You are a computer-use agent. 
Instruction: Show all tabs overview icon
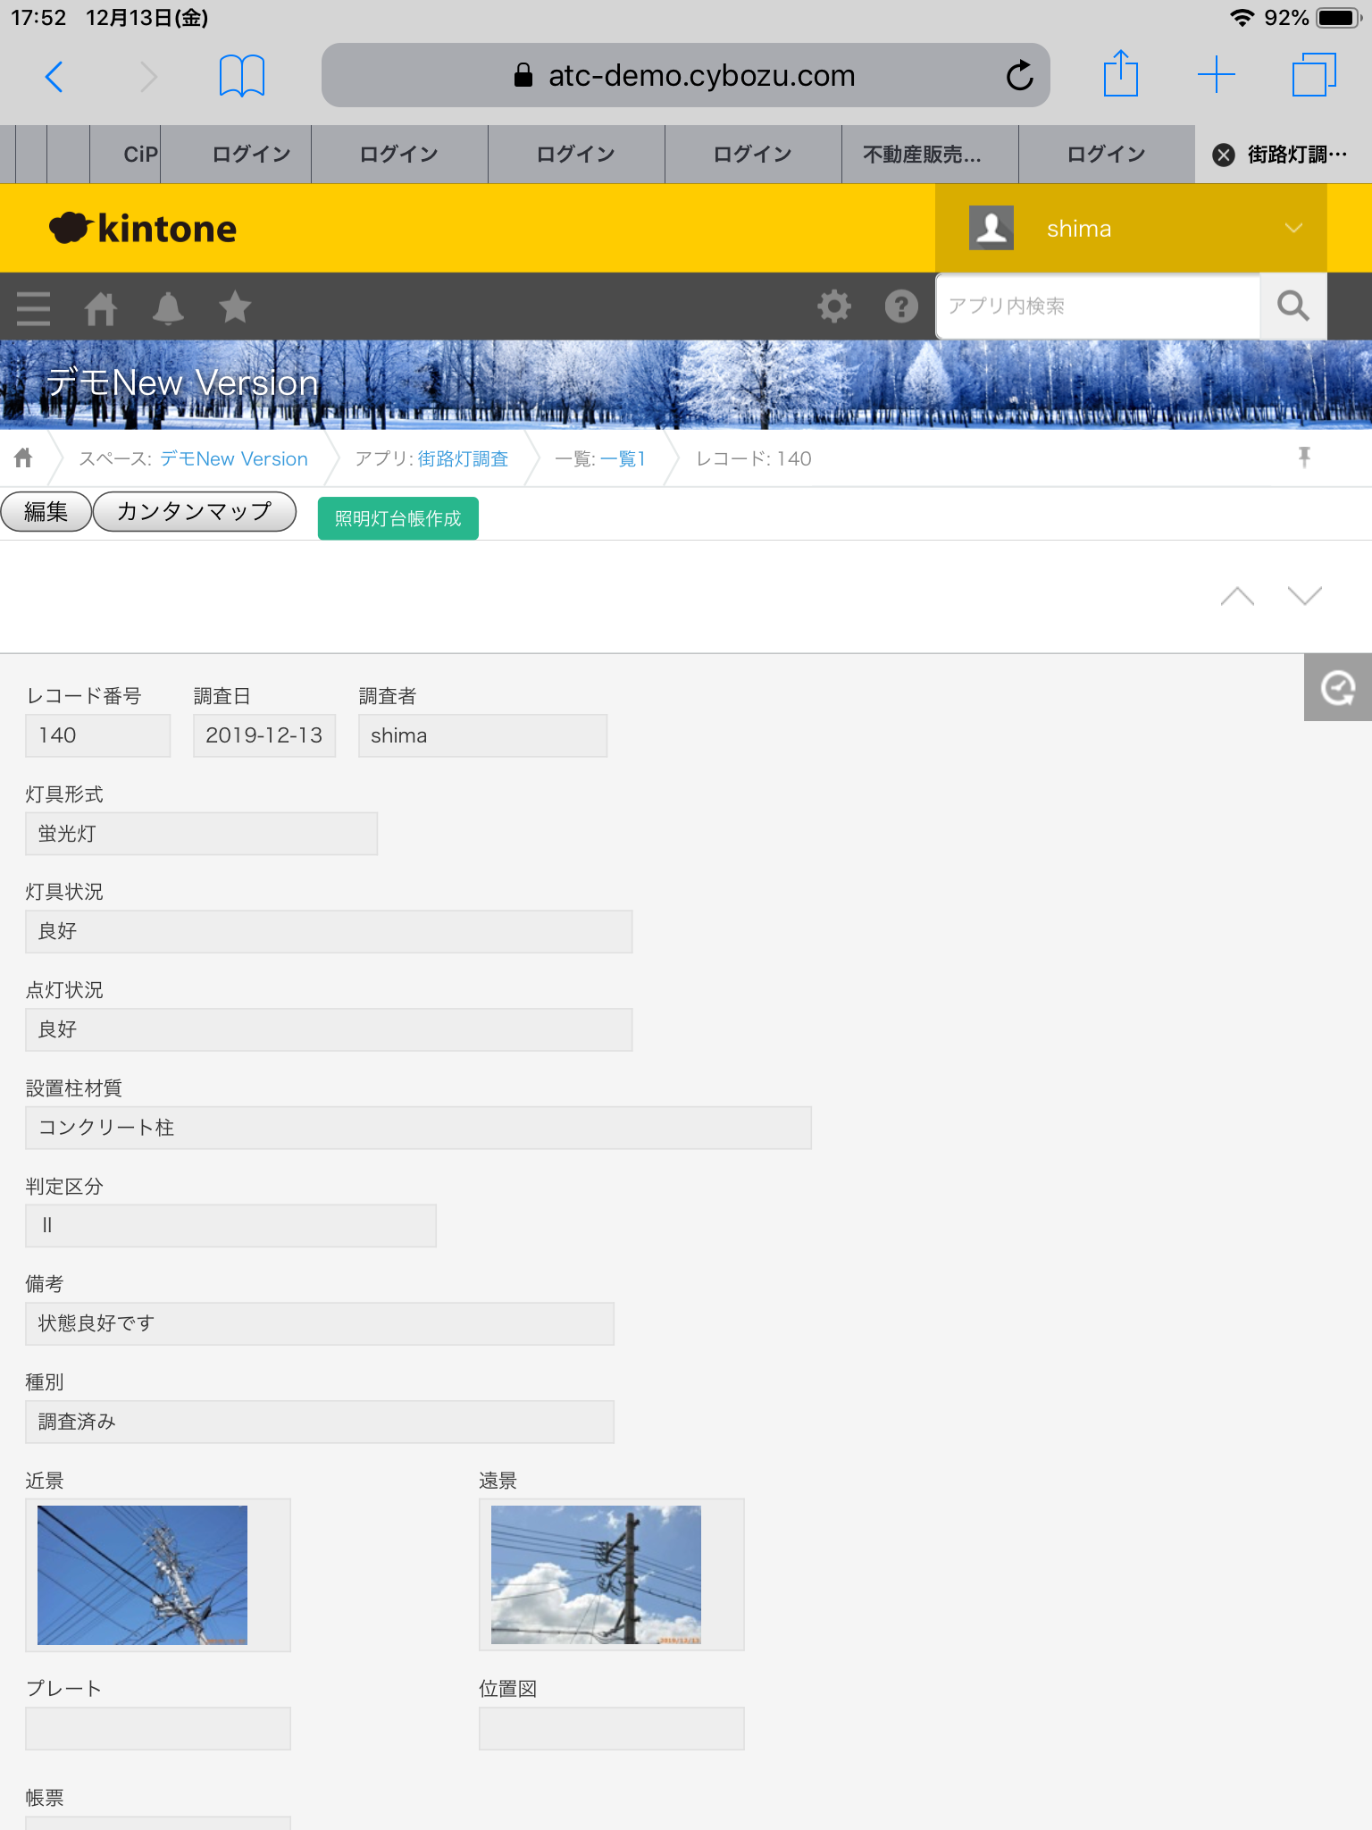pyautogui.click(x=1314, y=74)
